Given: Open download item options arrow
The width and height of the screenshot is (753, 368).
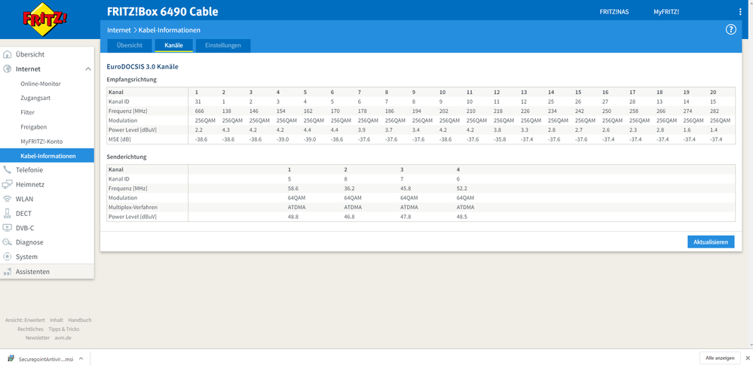Looking at the screenshot, I should pos(81,358).
